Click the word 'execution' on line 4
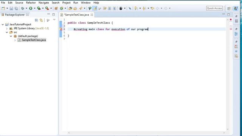 pyautogui.click(x=118, y=29)
